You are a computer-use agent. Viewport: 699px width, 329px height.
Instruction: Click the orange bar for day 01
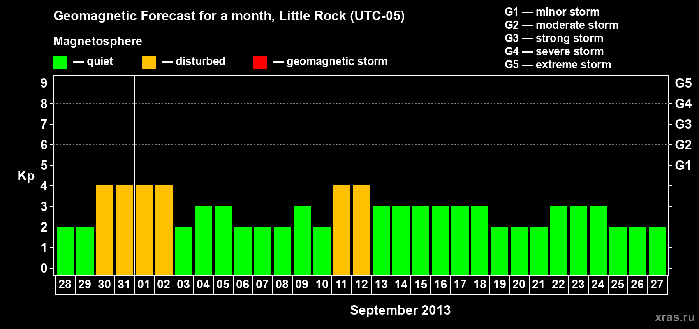pyautogui.click(x=144, y=230)
